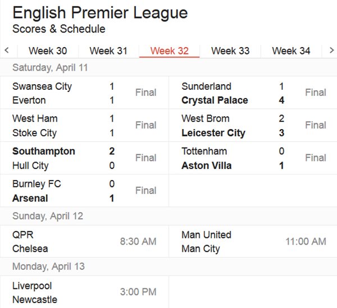The image size is (337, 308).
Task: Select the Week 32 tab
Action: tap(170, 51)
